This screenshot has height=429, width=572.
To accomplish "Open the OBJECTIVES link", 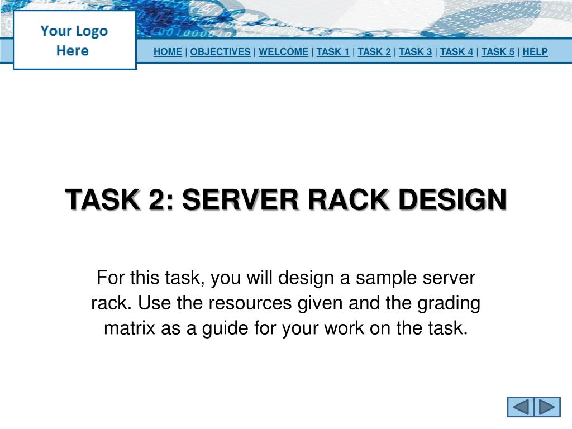I will pyautogui.click(x=220, y=52).
